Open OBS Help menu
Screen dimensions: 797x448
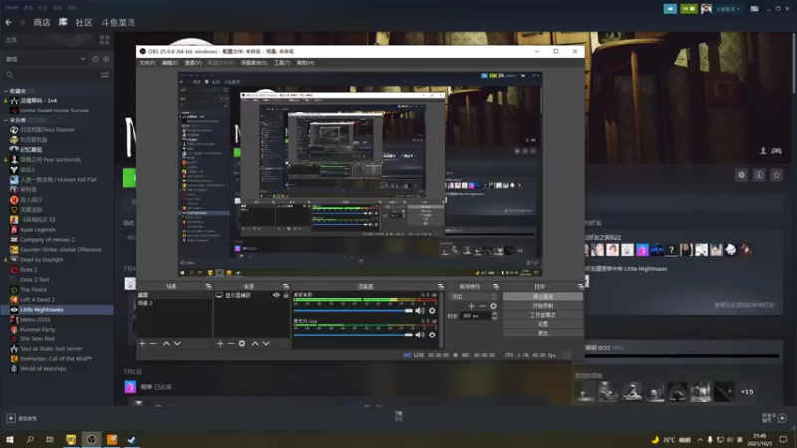pyautogui.click(x=305, y=63)
